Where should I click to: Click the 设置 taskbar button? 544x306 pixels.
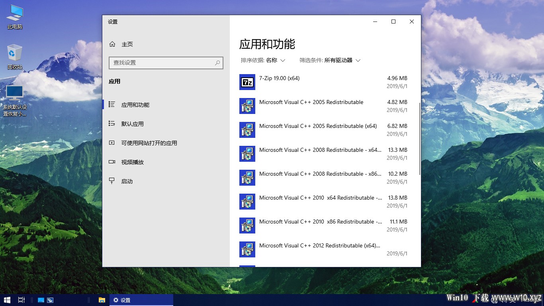[141, 300]
